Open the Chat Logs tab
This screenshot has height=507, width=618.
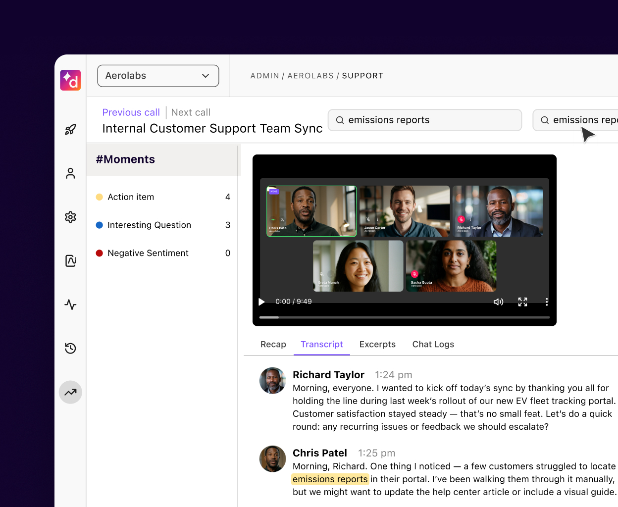pyautogui.click(x=433, y=344)
